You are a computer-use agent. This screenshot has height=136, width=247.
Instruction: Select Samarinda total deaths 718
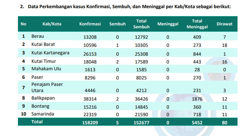point(197,115)
